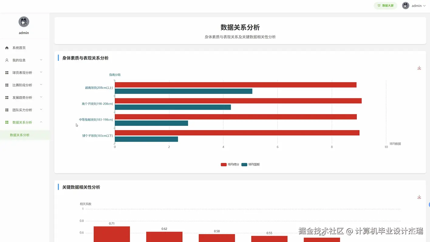The image size is (430, 242).
Task: Click the admin avatar in the top bar
Action: (x=405, y=5)
